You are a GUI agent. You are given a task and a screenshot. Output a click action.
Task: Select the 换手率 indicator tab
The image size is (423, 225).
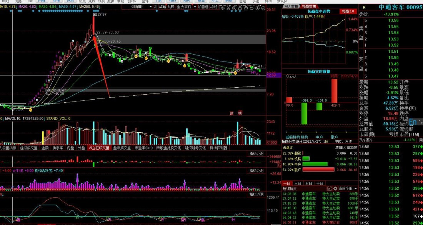click(58, 148)
